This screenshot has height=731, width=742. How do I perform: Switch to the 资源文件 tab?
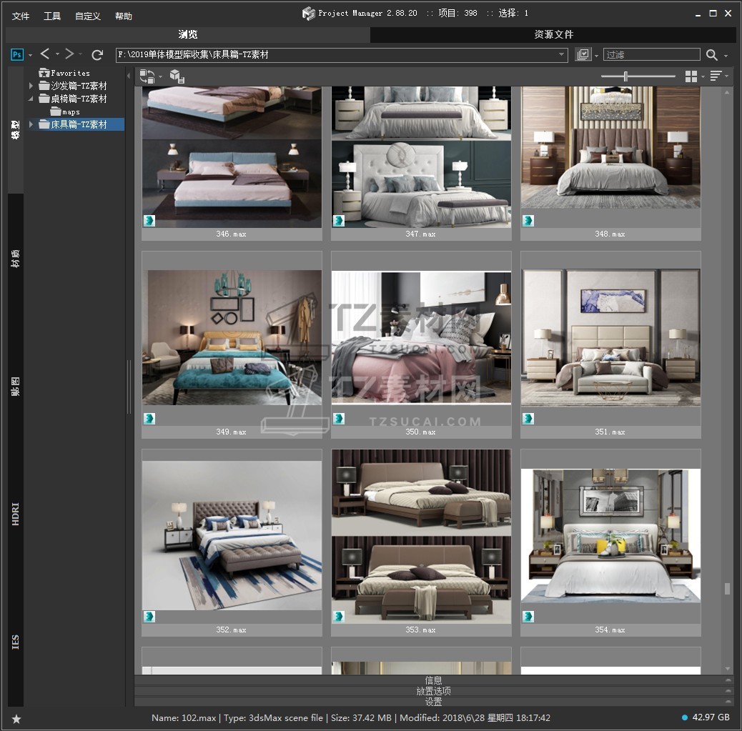553,34
